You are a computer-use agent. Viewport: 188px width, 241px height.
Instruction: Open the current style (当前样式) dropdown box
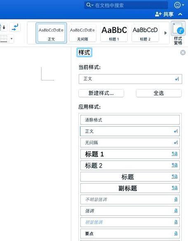[130, 79]
